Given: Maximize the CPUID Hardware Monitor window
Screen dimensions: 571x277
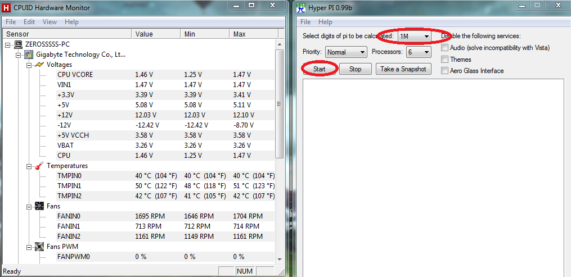Looking at the screenshot, I should (251, 5).
